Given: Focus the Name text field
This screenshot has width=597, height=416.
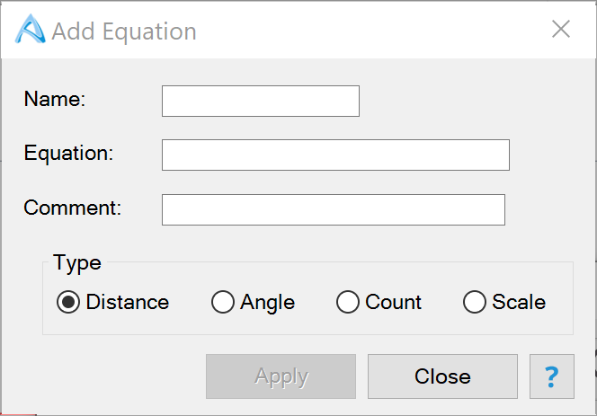Looking at the screenshot, I should 260,101.
